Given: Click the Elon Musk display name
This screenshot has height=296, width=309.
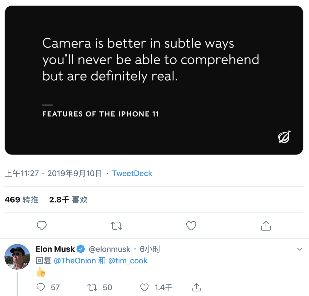Looking at the screenshot, I should click(55, 249).
